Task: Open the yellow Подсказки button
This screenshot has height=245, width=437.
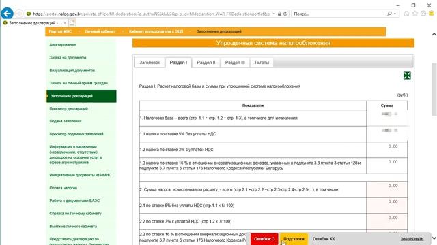Action: tap(294, 239)
